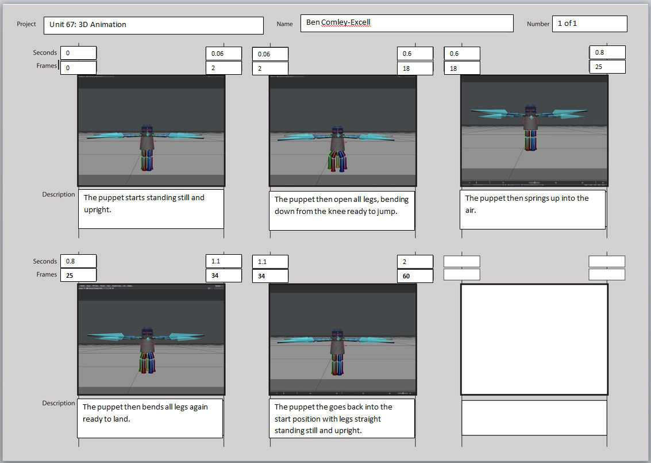Select the first storyboard frame thumbnail

[151, 131]
